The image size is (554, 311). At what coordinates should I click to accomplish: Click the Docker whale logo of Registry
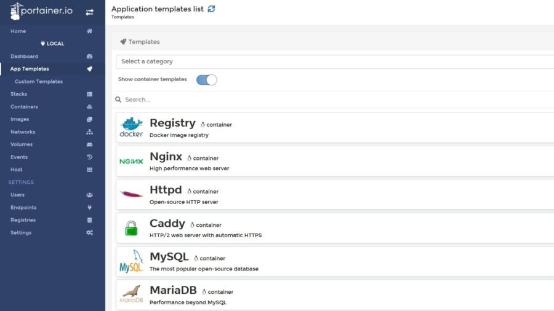tap(131, 127)
